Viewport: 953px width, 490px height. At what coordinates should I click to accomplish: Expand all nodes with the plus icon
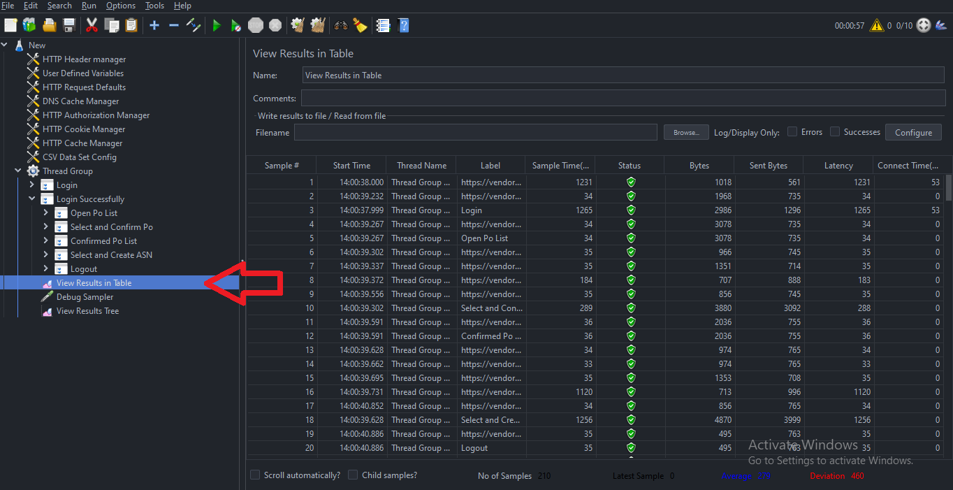click(154, 25)
